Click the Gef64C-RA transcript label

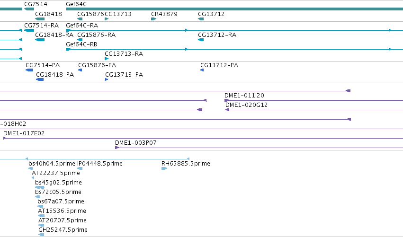pyautogui.click(x=82, y=26)
